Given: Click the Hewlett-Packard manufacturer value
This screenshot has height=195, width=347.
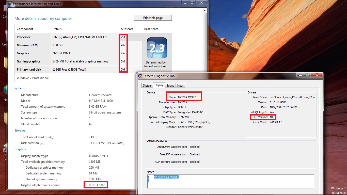Looking at the screenshot, I should coord(100,95).
